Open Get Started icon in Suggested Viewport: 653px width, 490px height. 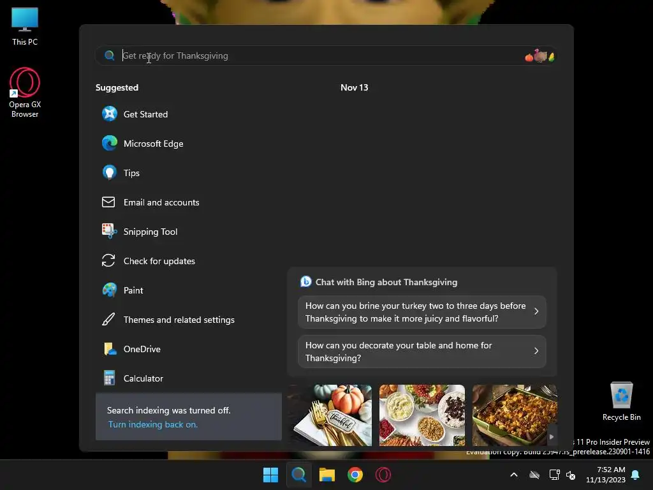[110, 114]
